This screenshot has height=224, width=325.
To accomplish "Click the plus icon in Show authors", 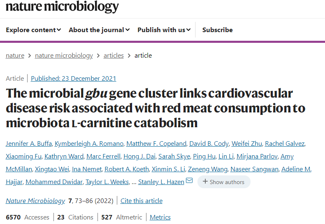I will pos(205,182).
